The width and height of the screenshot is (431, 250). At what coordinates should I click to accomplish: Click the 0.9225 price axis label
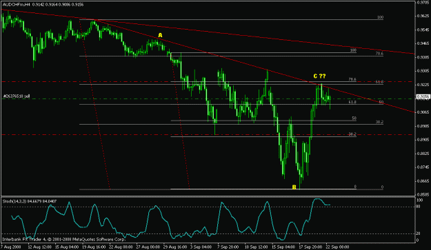pos(423,85)
